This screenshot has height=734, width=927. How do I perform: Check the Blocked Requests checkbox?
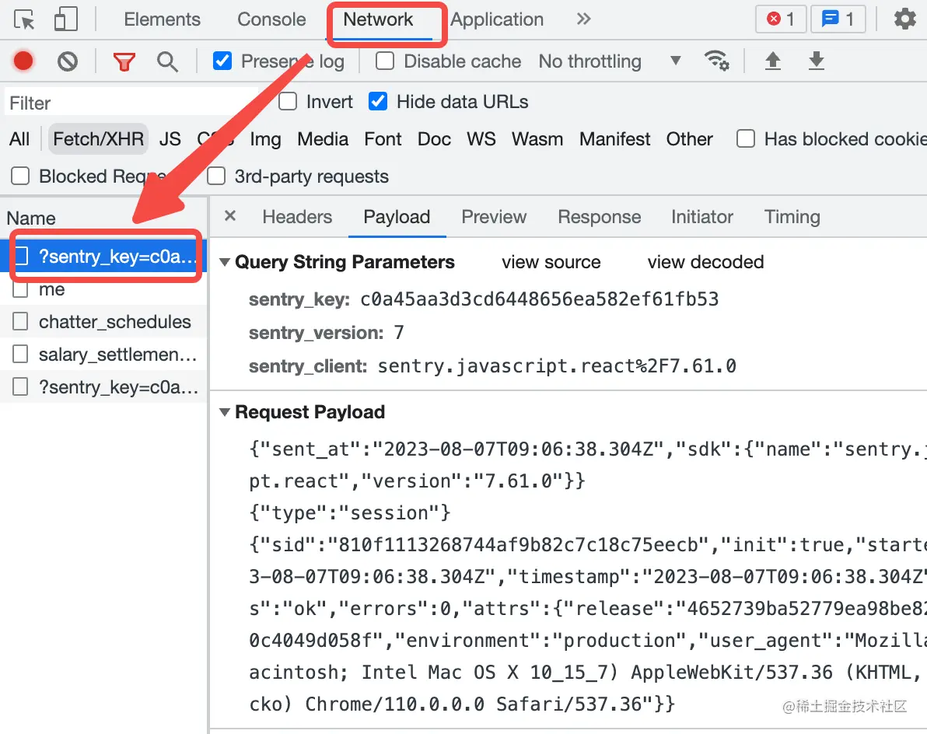pos(20,176)
